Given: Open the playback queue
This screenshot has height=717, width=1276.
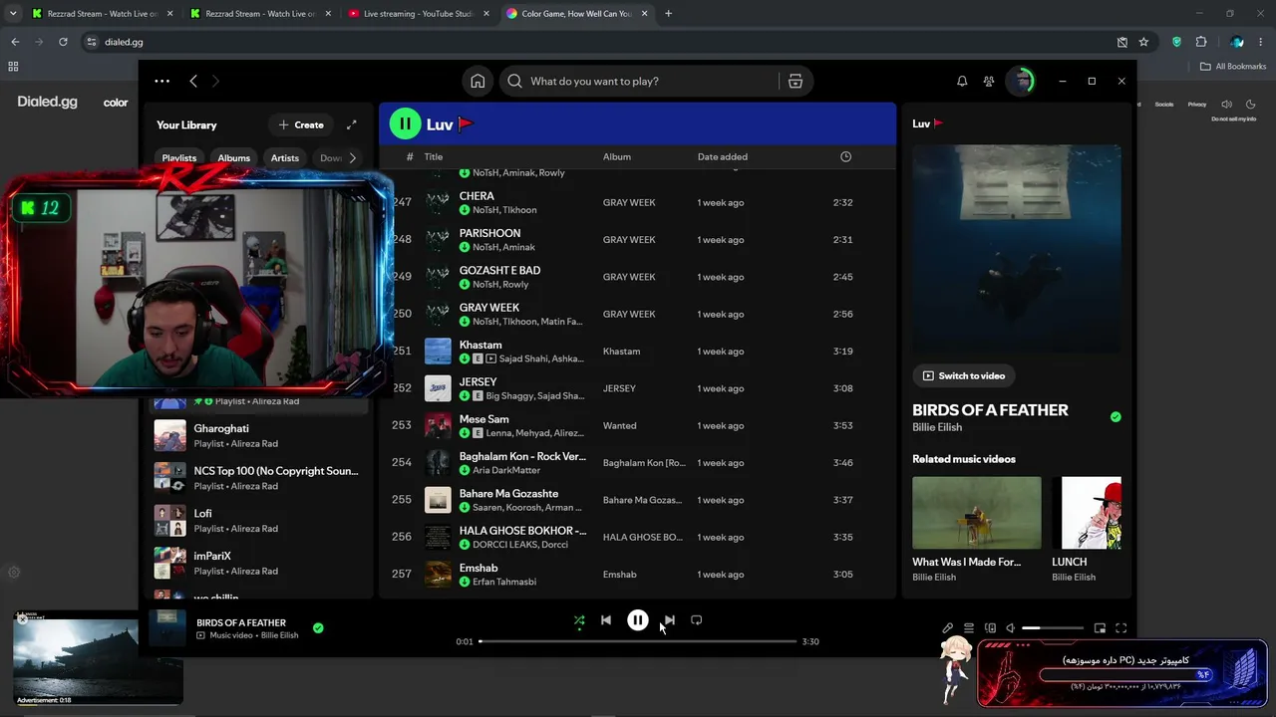Looking at the screenshot, I should (x=968, y=628).
